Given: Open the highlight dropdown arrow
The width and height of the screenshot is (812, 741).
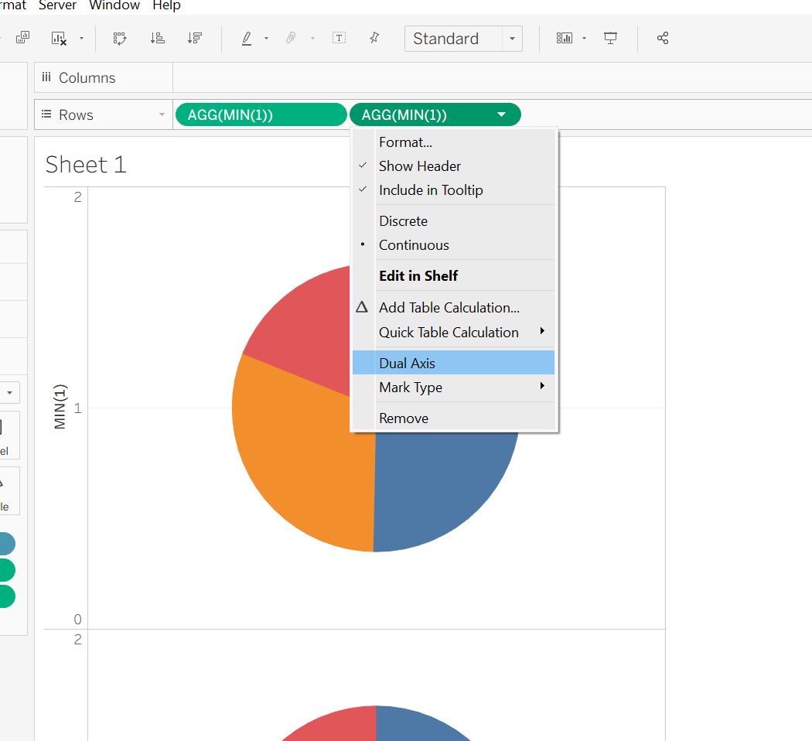Looking at the screenshot, I should (x=266, y=39).
